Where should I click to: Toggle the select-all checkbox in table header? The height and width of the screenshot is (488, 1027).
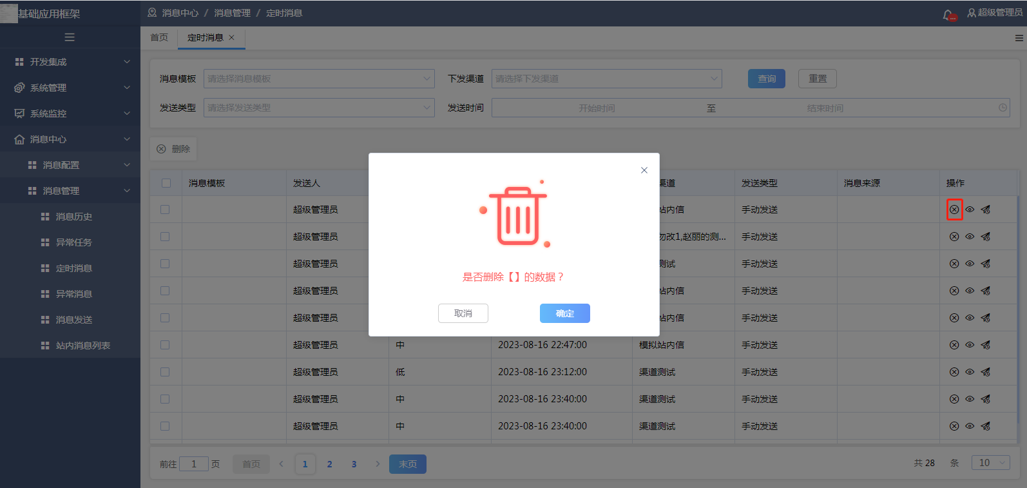tap(166, 183)
